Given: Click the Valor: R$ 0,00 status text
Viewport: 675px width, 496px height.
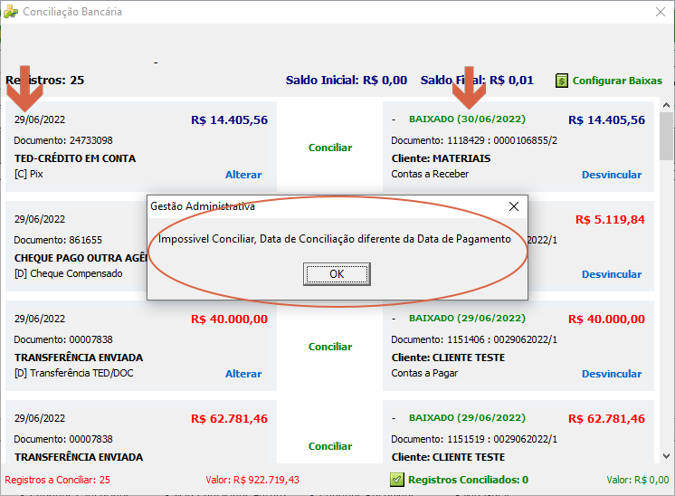Looking at the screenshot, I should 638,480.
